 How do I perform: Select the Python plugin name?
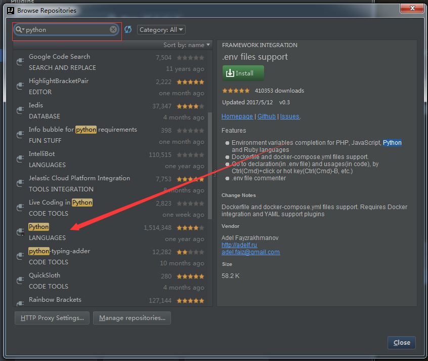(39, 227)
